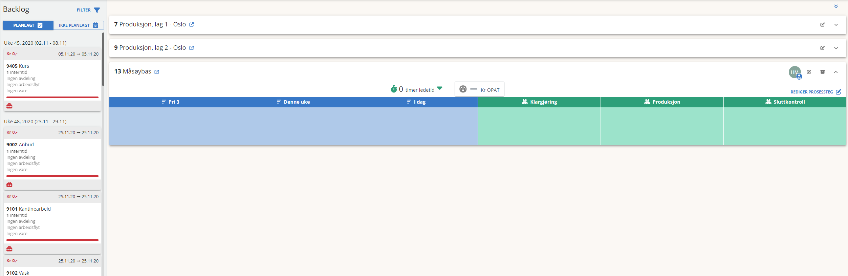Click the HM user avatar on Måsøybas

point(795,72)
